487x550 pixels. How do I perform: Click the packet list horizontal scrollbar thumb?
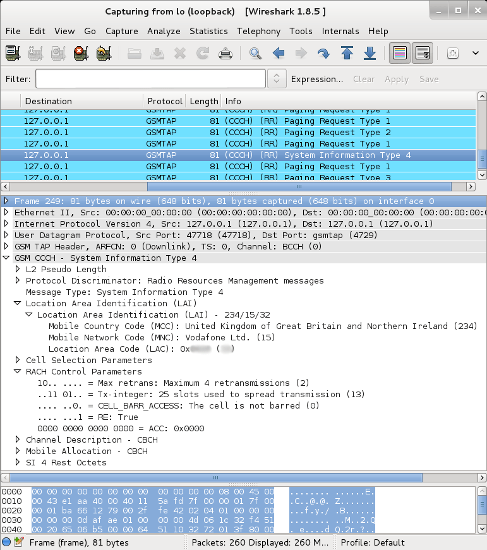[x=299, y=187]
